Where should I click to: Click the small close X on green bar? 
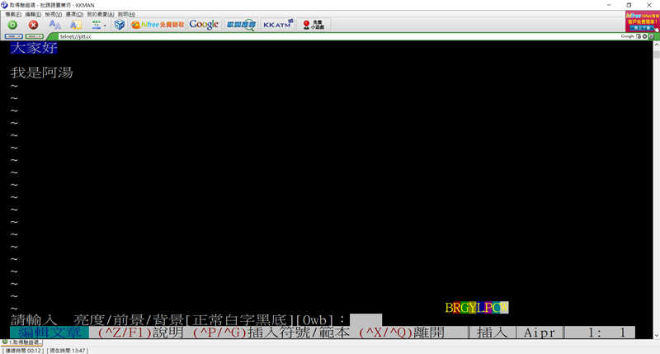tap(652, 36)
